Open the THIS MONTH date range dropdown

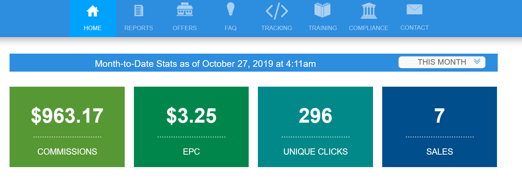(442, 62)
